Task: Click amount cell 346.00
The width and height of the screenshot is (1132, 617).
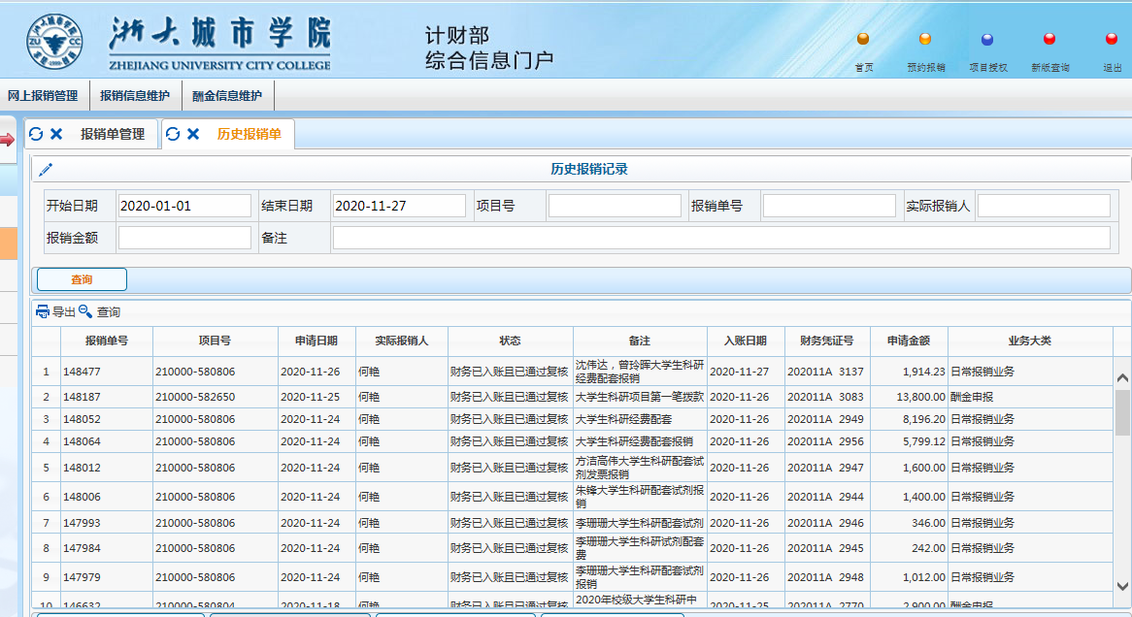Action: click(928, 523)
